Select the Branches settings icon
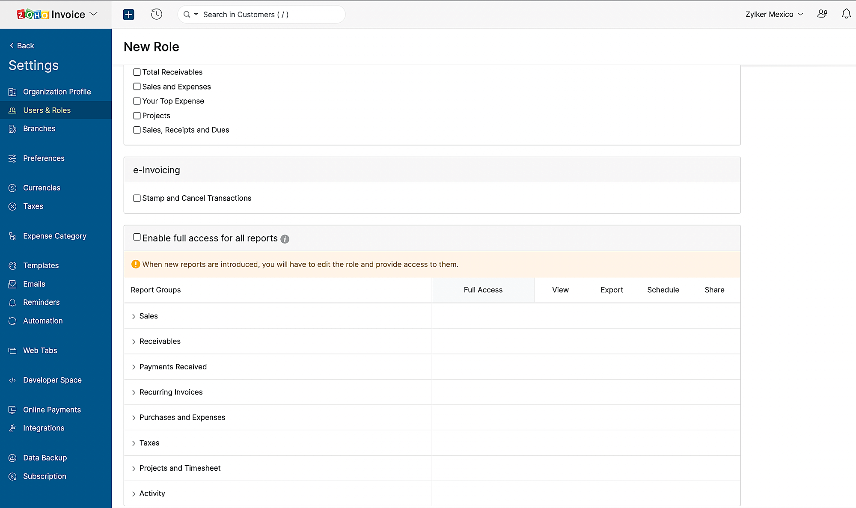Viewport: 856px width, 508px height. click(x=12, y=128)
